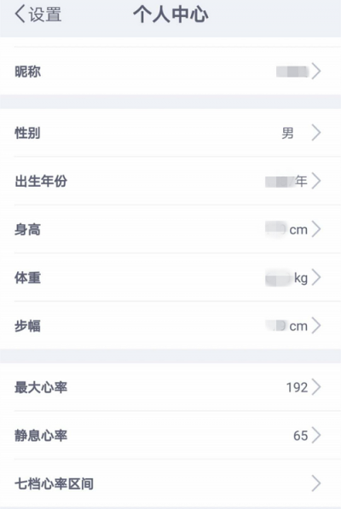341x509 pixels.
Task: Open the 昵称 nickname row
Action: tap(170, 71)
